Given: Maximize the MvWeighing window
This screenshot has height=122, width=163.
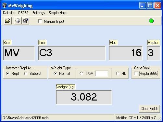Looking at the screenshot, I should (x=150, y=5).
